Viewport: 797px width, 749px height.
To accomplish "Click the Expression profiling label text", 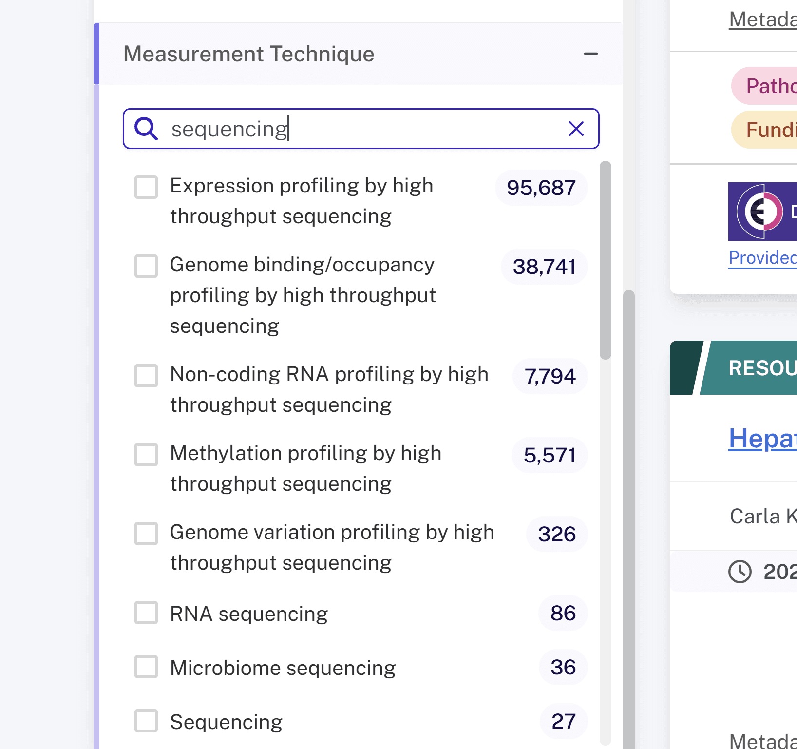I will pos(302,201).
